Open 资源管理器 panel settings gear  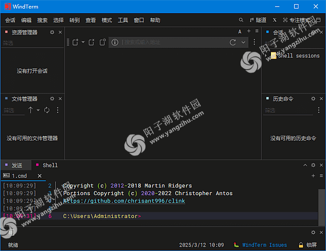click(x=52, y=32)
